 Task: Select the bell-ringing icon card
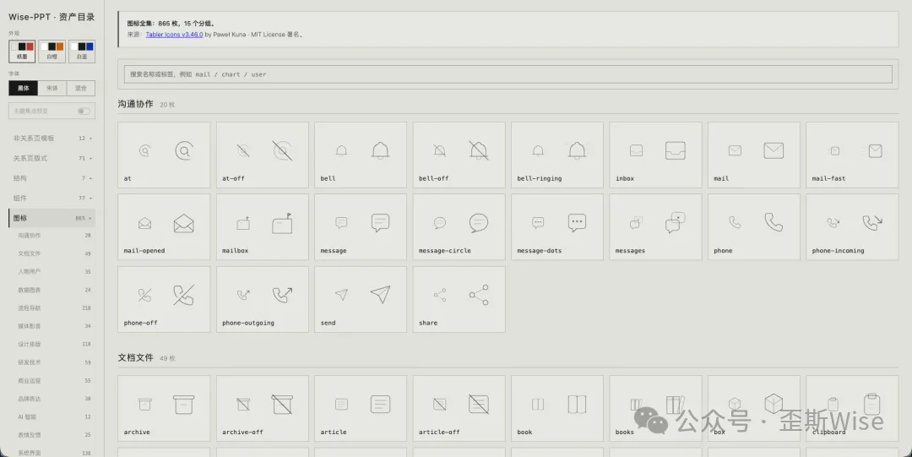(x=557, y=155)
